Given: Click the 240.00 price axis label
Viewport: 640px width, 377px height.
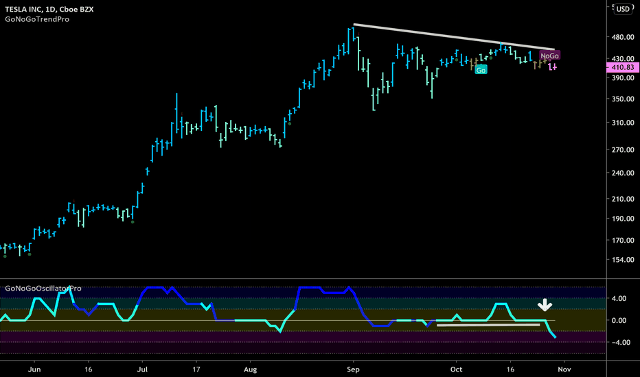Looking at the screenshot, I should (x=622, y=173).
